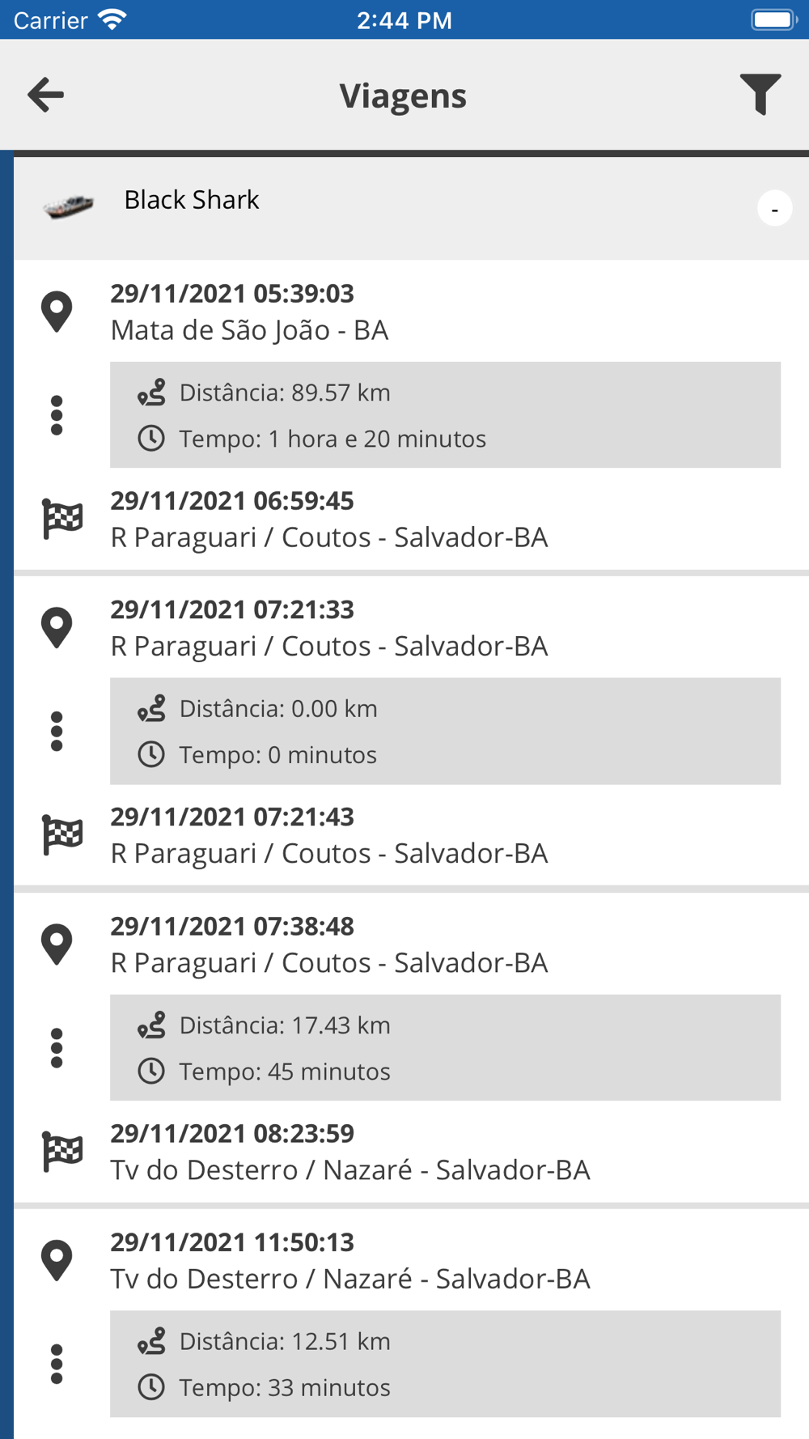
Task: Collapse the Black Shark section
Action: pos(774,209)
